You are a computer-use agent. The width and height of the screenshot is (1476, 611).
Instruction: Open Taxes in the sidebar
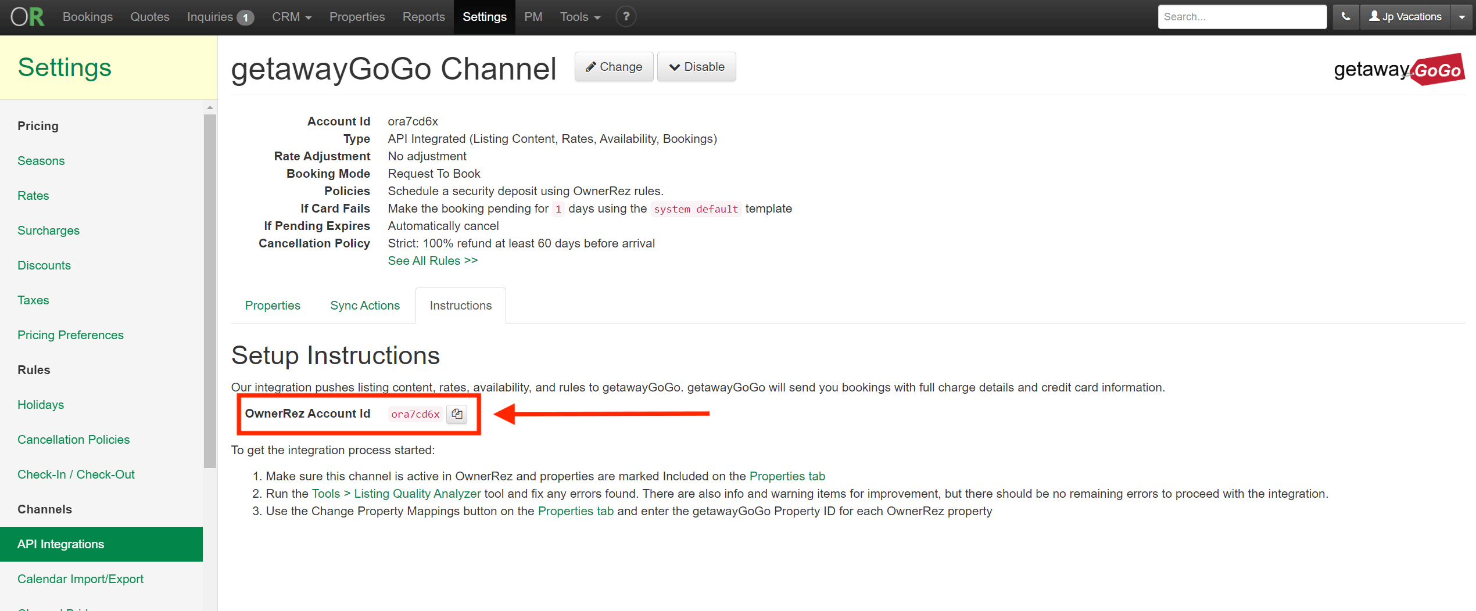click(x=33, y=300)
